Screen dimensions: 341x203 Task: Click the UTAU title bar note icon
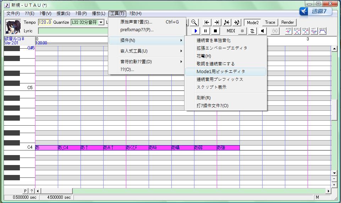[7, 5]
